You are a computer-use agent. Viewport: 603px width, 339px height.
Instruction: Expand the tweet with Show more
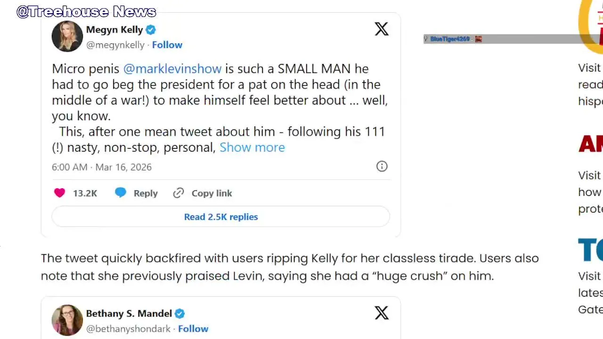pyautogui.click(x=252, y=147)
